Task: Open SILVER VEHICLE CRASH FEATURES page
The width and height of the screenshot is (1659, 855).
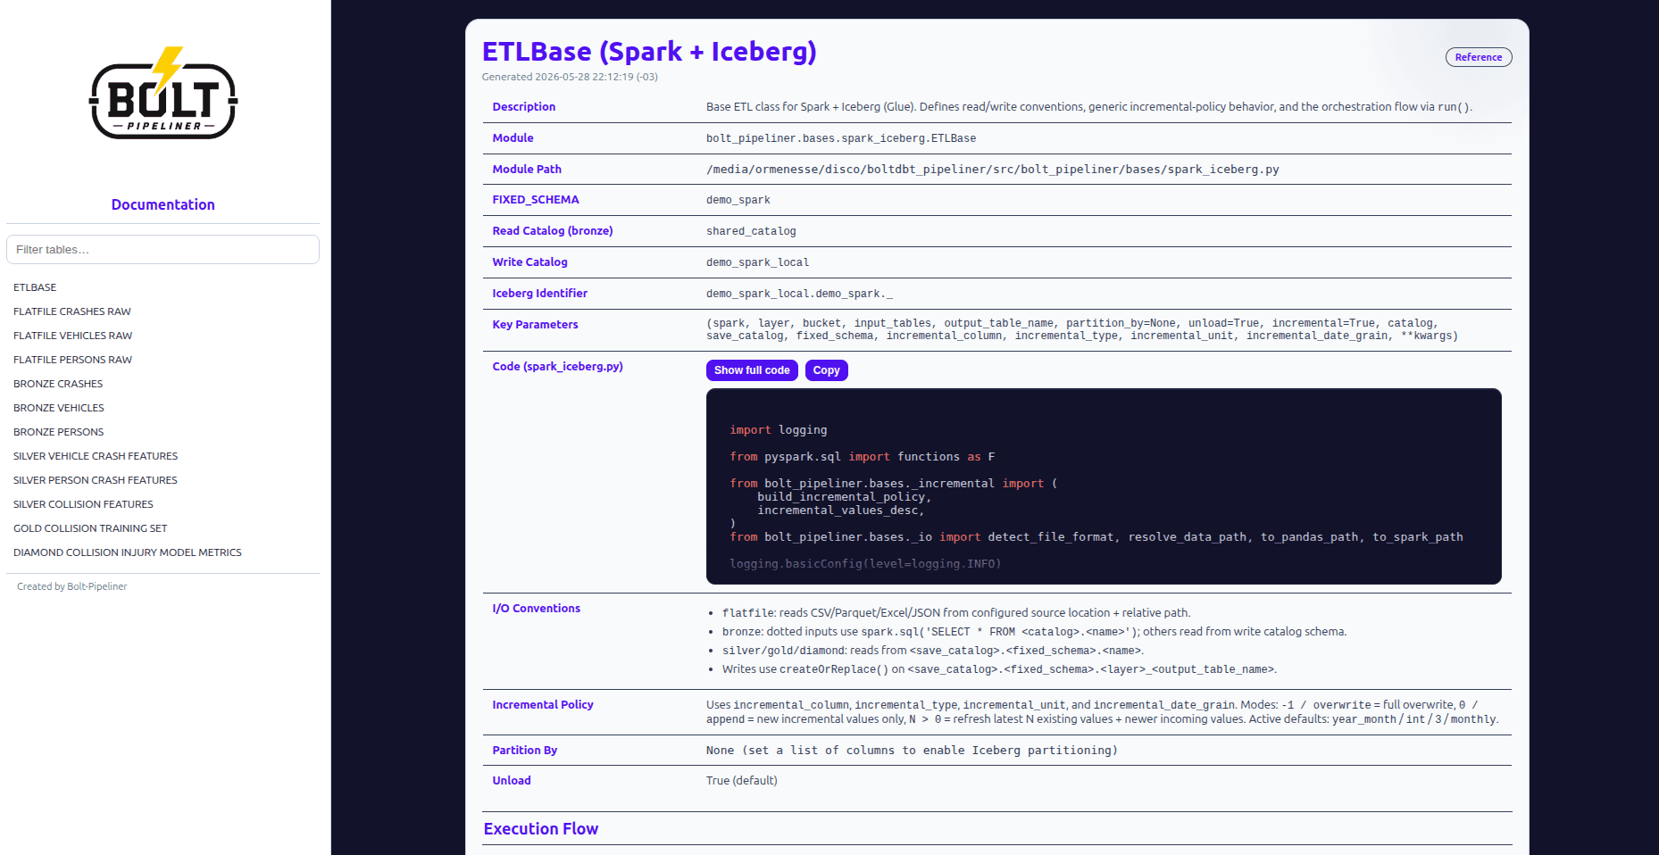Action: [96, 456]
